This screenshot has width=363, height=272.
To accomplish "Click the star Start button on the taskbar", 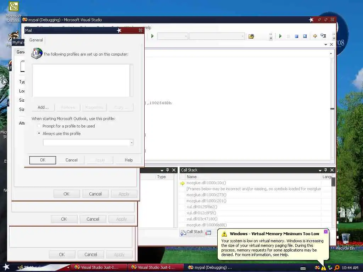I will point(6,267).
